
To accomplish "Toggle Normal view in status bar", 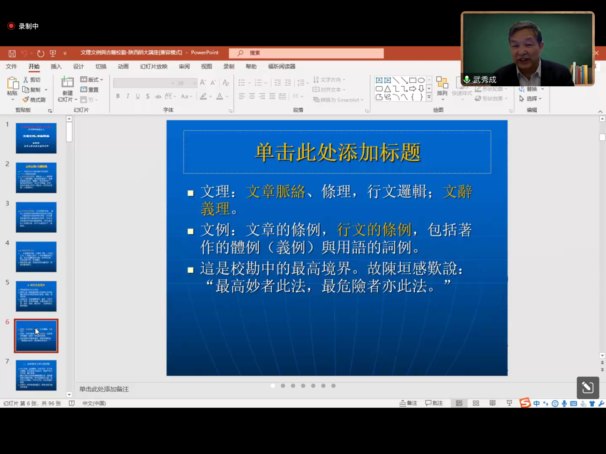I will pos(459,403).
